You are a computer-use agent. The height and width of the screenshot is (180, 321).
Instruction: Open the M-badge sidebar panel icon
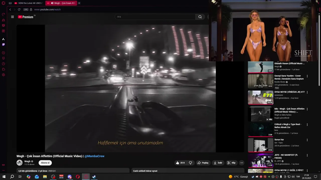(x=4, y=31)
